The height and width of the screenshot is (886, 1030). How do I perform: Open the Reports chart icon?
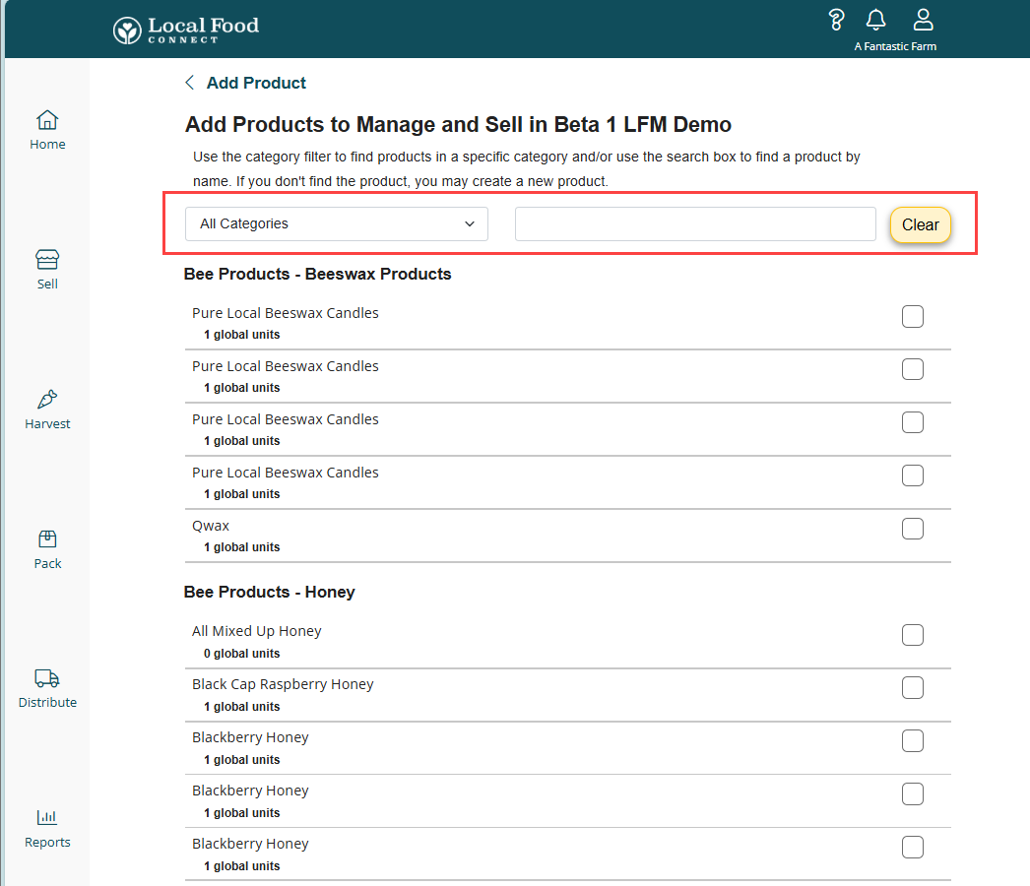[x=47, y=817]
